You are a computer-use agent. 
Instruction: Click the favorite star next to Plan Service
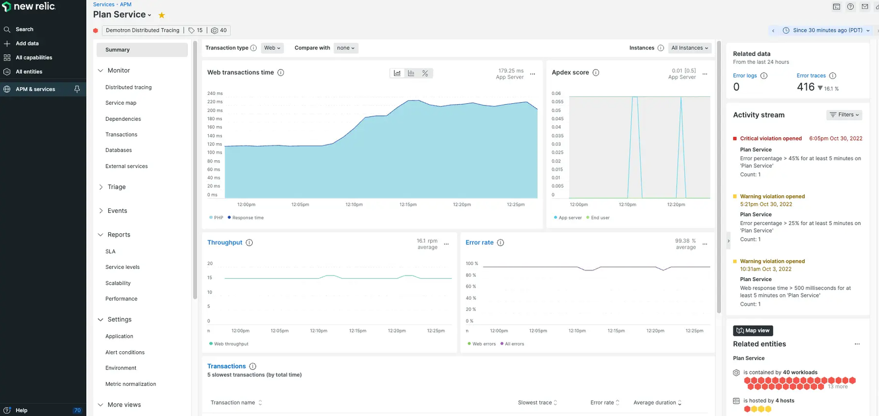coord(162,15)
